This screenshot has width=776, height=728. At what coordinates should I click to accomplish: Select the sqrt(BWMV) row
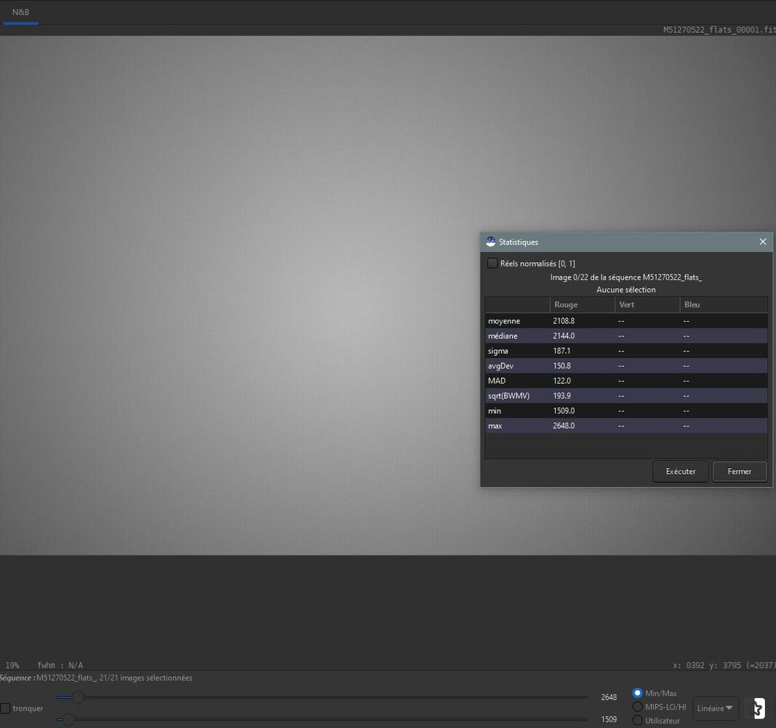click(626, 396)
